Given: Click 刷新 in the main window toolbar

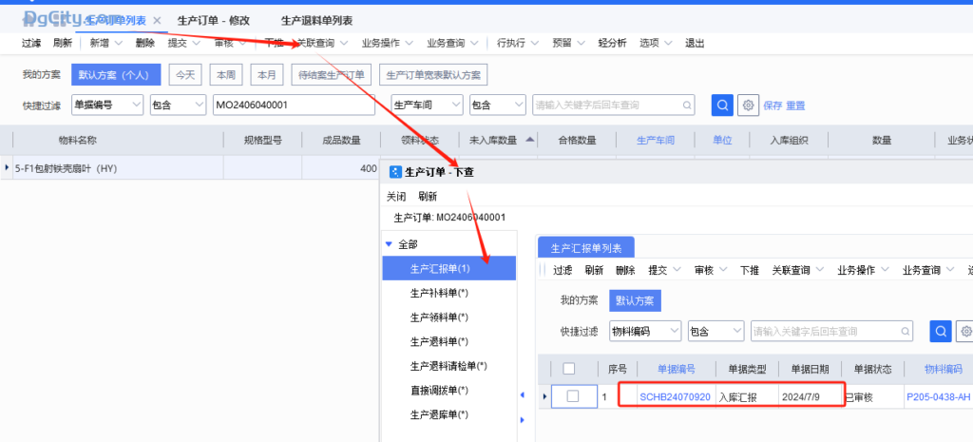Looking at the screenshot, I should pyautogui.click(x=63, y=43).
